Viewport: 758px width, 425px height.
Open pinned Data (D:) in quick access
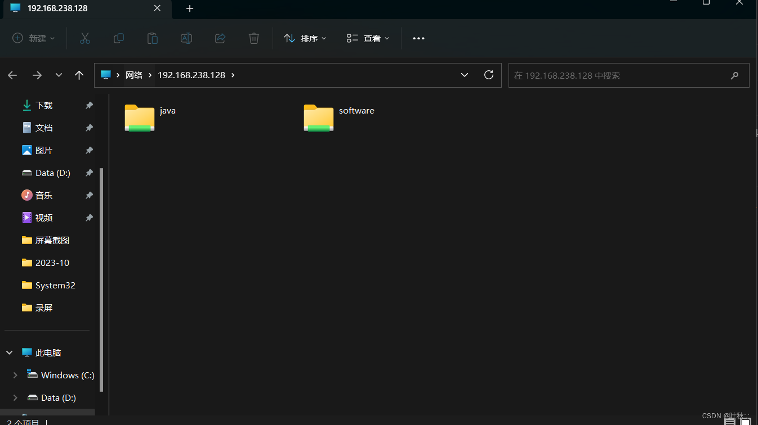coord(53,173)
